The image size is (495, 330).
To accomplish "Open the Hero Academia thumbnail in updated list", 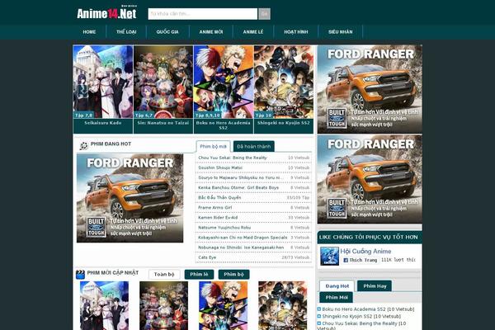I will click(x=224, y=305).
